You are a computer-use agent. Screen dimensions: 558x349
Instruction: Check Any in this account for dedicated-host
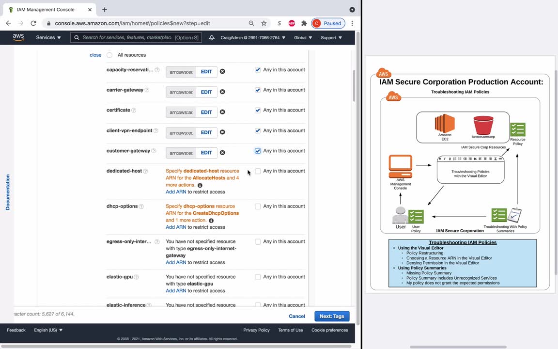pyautogui.click(x=258, y=171)
